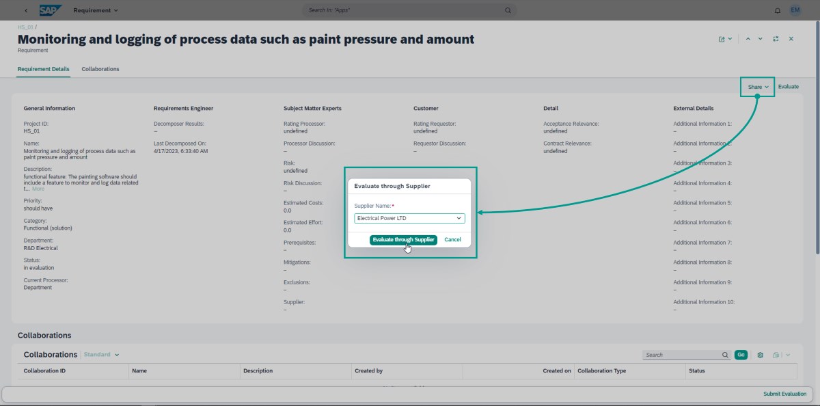Click the SAP logo
This screenshot has height=406, width=820.
click(51, 10)
